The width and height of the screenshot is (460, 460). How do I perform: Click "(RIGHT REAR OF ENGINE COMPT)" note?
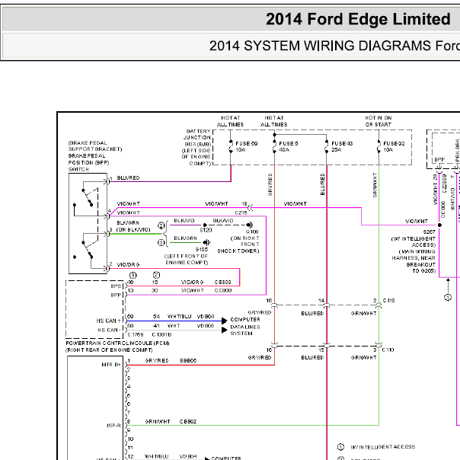109,350
